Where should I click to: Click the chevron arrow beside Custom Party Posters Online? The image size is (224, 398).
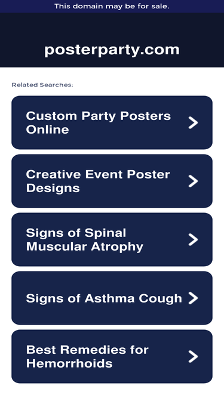[193, 122]
